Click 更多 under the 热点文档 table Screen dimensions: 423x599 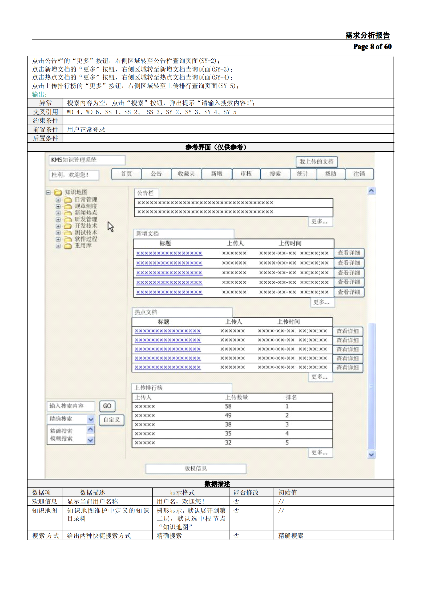tap(320, 377)
